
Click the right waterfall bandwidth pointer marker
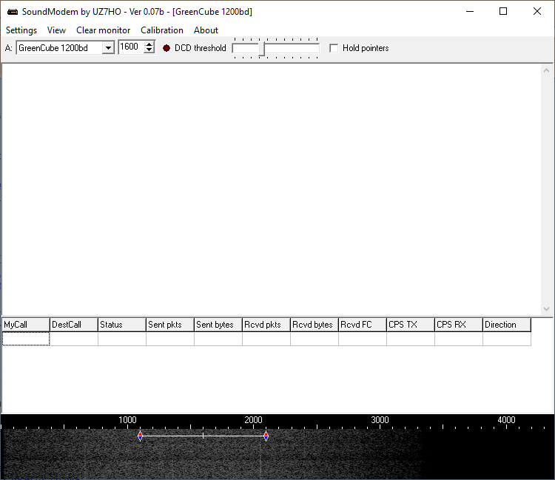pyautogui.click(x=266, y=436)
